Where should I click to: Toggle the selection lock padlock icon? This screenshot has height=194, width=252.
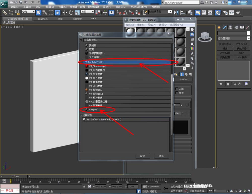[84, 186]
